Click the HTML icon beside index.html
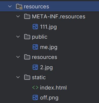This screenshot has height=103, width=99. point(35,88)
